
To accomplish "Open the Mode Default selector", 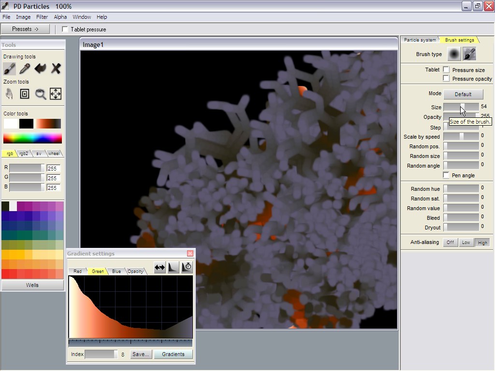I will click(x=463, y=94).
